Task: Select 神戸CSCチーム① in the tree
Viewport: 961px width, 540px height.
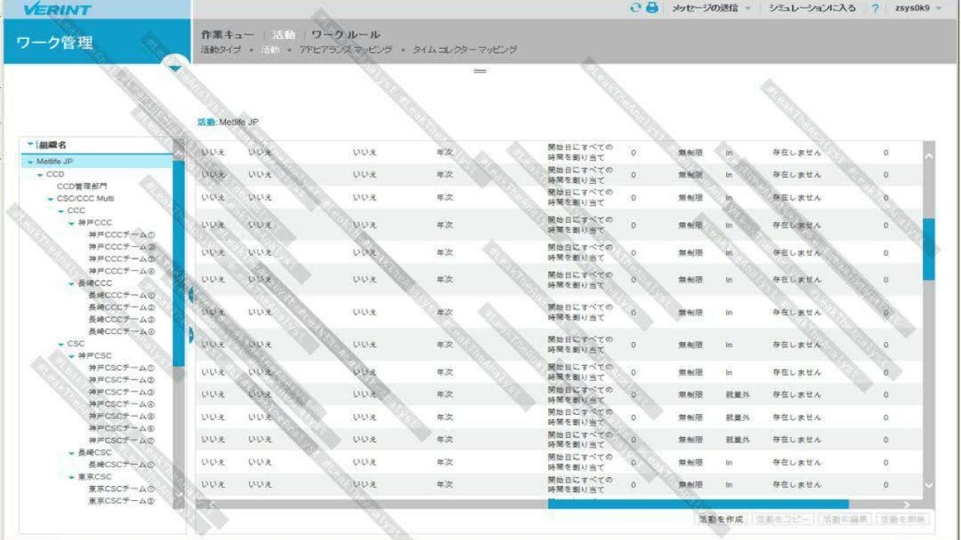Action: coord(122,368)
